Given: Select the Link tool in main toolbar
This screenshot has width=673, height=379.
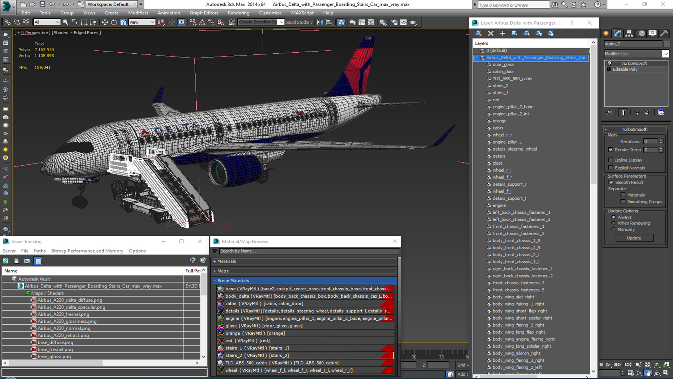Looking at the screenshot, I should 7,22.
